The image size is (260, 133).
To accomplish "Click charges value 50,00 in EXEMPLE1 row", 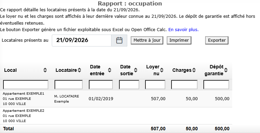I will (x=192, y=99).
